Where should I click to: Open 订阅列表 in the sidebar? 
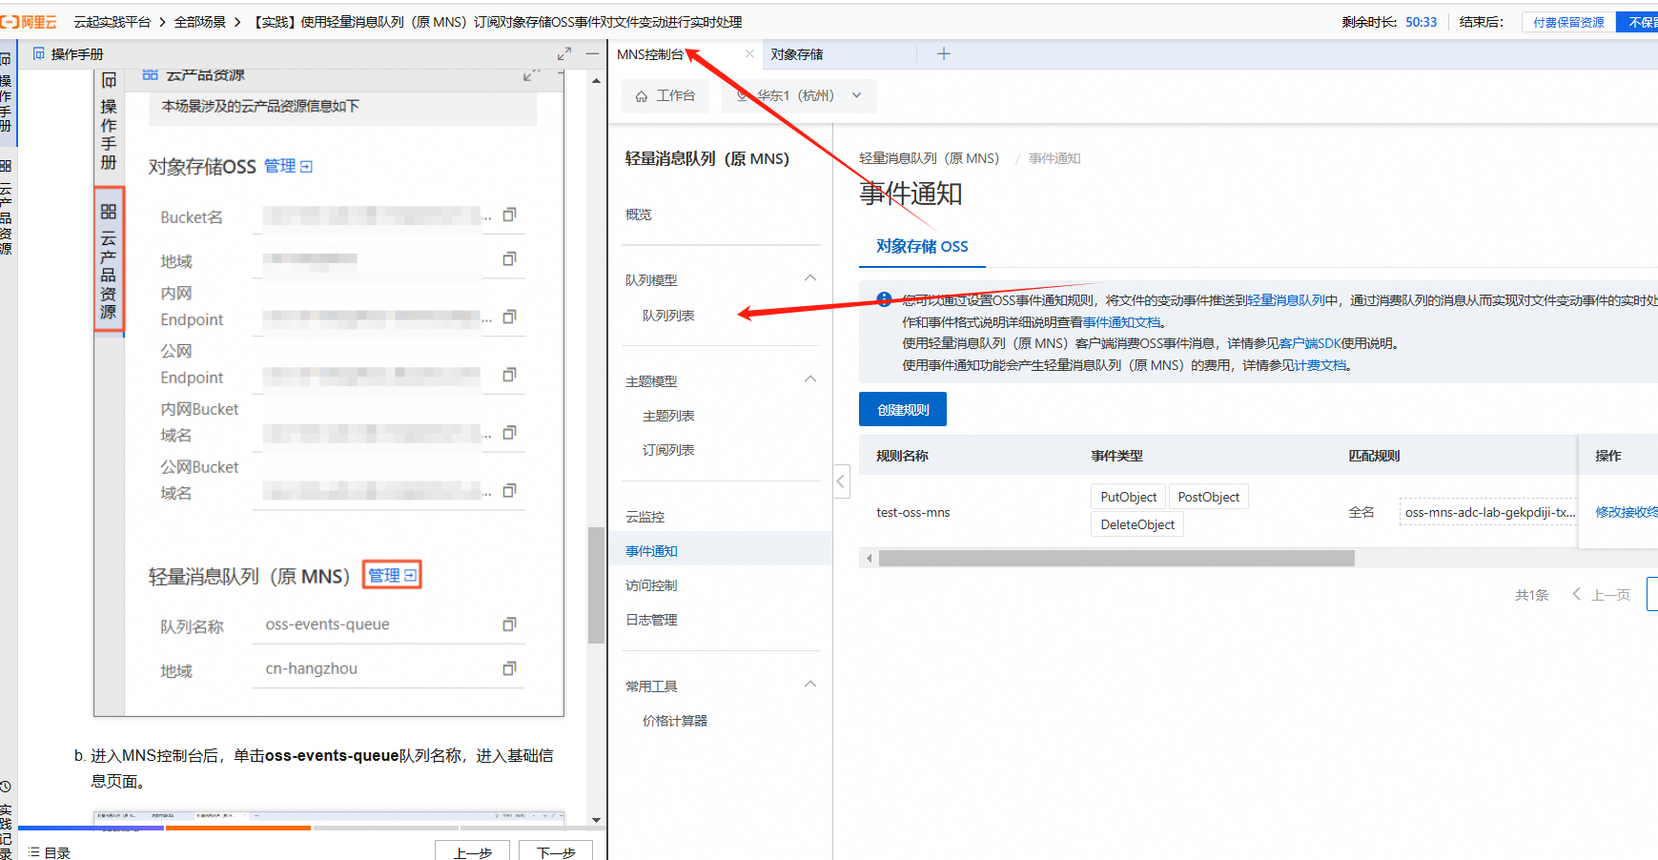tap(668, 450)
